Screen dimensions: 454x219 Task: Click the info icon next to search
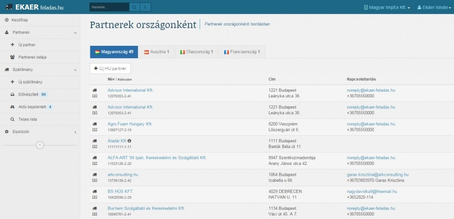(x=145, y=7)
